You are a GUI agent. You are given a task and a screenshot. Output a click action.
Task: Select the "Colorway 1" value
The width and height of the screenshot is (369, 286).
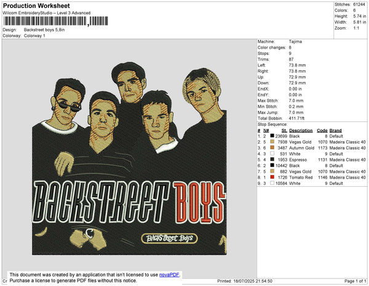34,36
